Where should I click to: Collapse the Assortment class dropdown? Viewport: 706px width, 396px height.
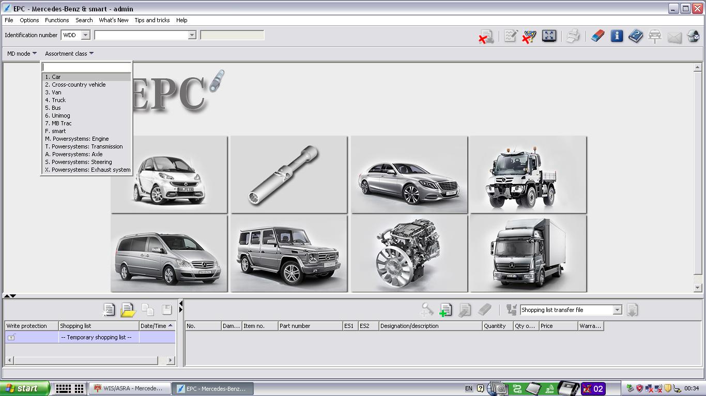click(x=69, y=54)
